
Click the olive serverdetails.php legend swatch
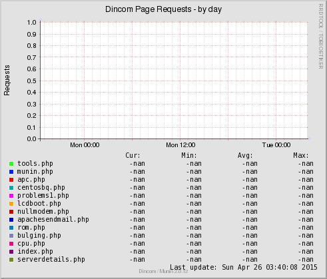coord(11,260)
